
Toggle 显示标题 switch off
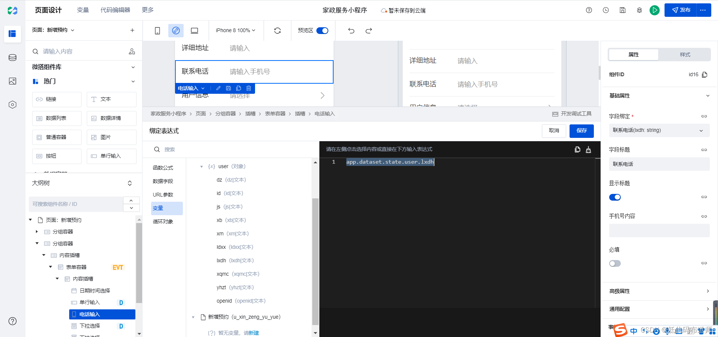click(615, 197)
